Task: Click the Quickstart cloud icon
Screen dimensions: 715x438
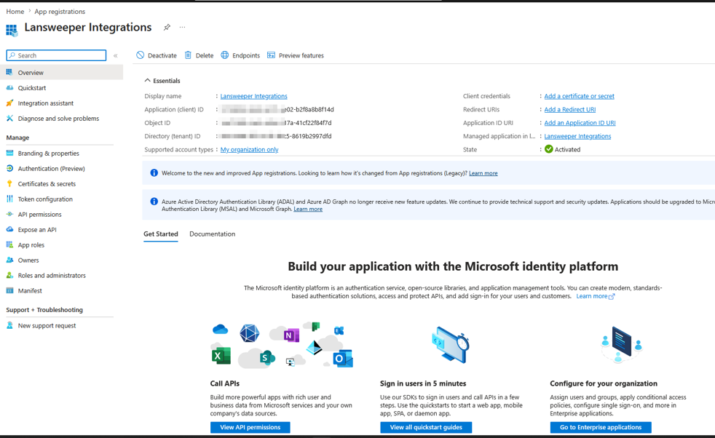Action: [9, 87]
